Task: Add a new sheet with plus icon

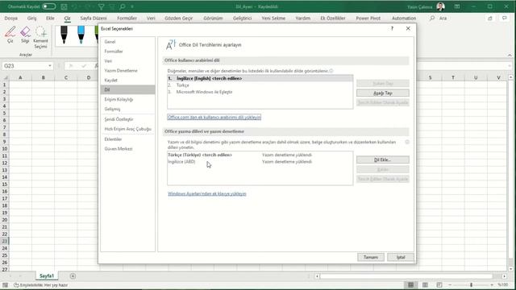Action: coord(73,275)
